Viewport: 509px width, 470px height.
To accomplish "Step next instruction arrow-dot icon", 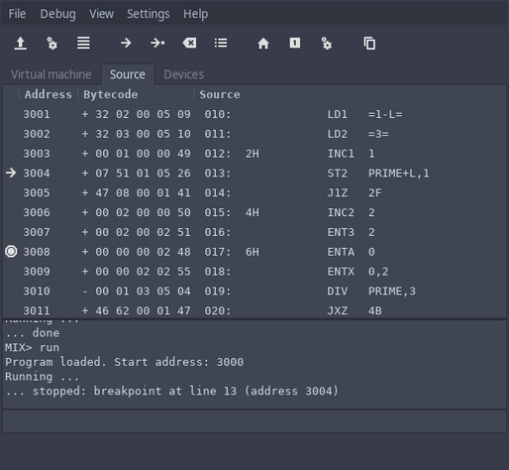I will 157,43.
